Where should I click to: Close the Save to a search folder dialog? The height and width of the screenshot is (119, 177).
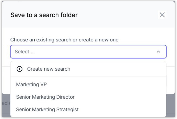pos(162,15)
